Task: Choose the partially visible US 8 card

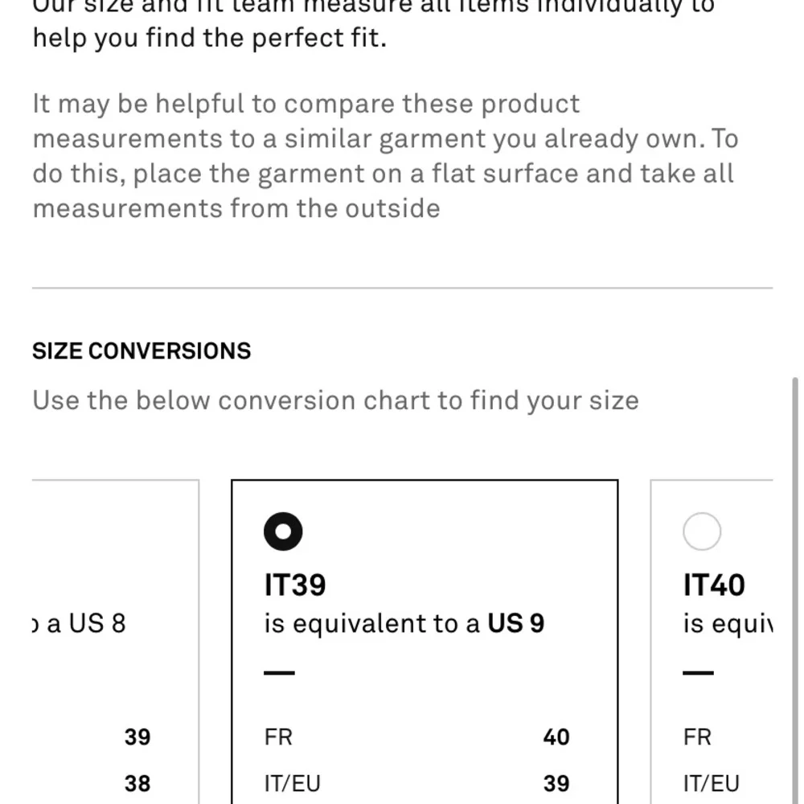Action: pyautogui.click(x=115, y=642)
